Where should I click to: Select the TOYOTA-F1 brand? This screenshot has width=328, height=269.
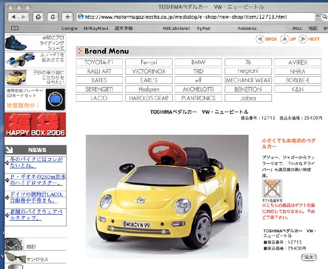(x=99, y=62)
